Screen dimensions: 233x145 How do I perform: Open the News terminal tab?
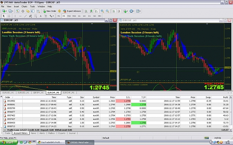tap(34, 133)
